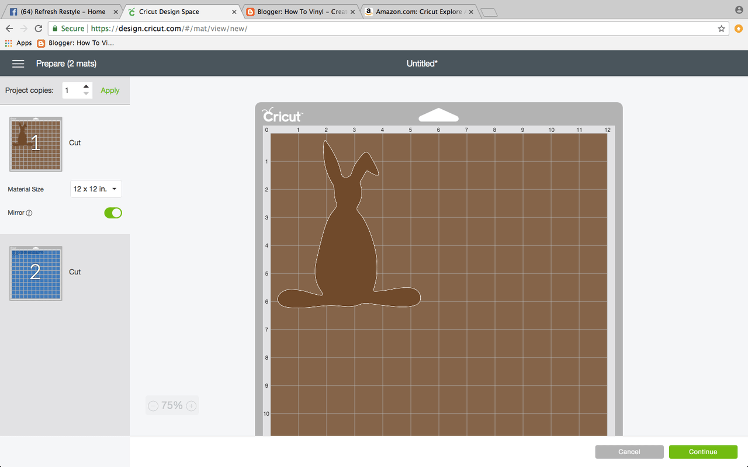Zoom in using the plus icon

click(x=191, y=406)
